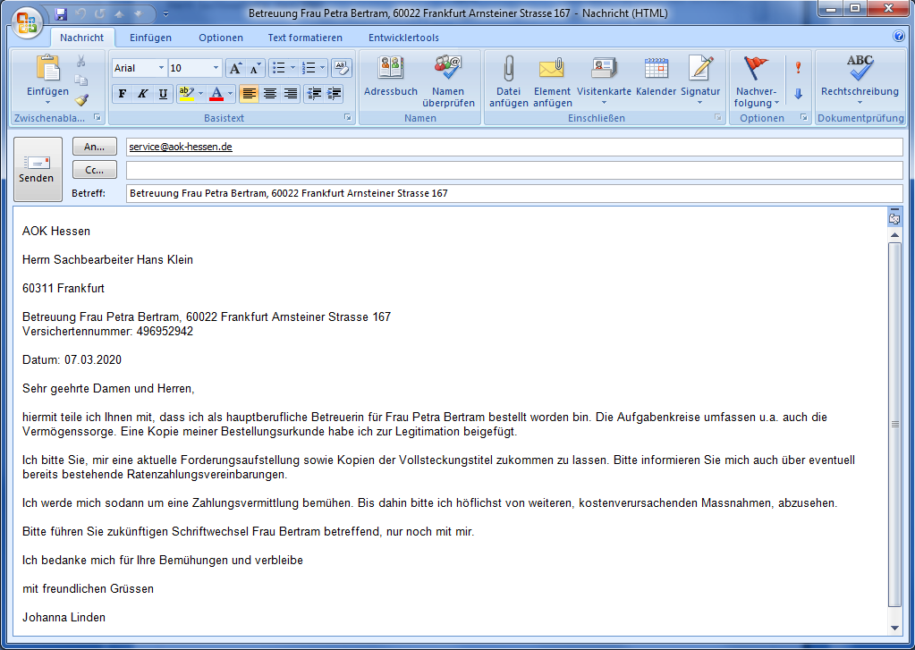Click the Senden button
Screen dimensions: 915x650
click(x=38, y=169)
